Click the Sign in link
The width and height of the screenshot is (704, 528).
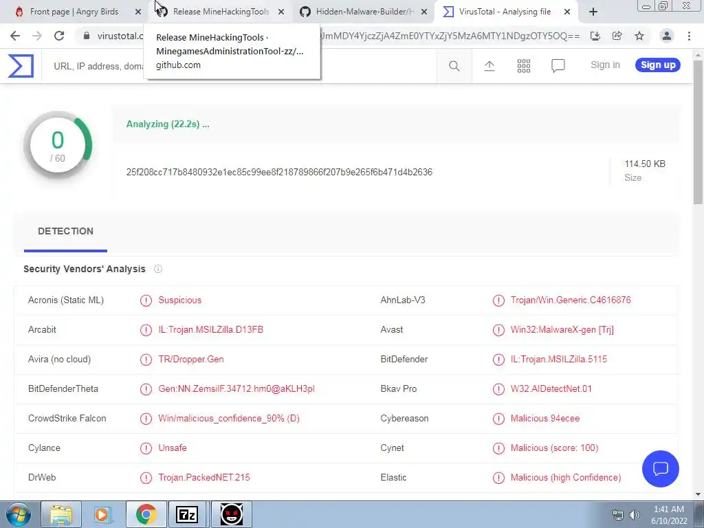[605, 65]
